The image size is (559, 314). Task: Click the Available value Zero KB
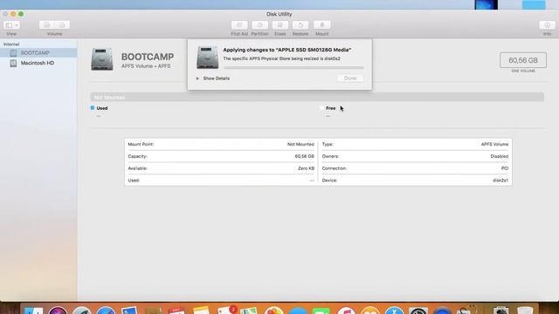(307, 168)
